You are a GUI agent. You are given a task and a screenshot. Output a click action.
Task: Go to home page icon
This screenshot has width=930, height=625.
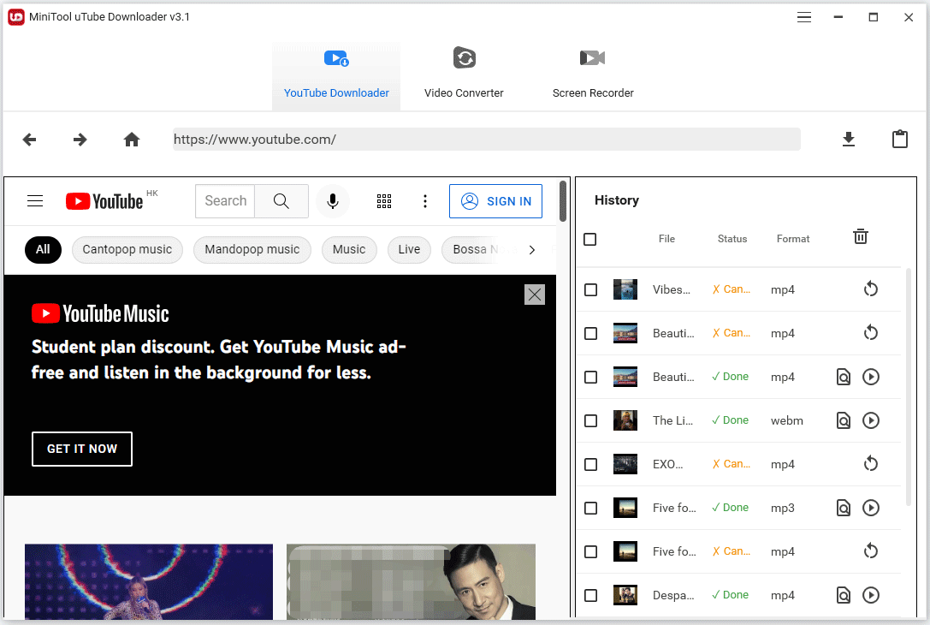pos(132,140)
